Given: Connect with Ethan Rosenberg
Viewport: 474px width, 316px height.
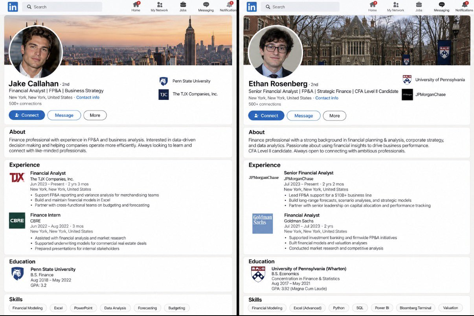Looking at the screenshot, I should tap(266, 116).
